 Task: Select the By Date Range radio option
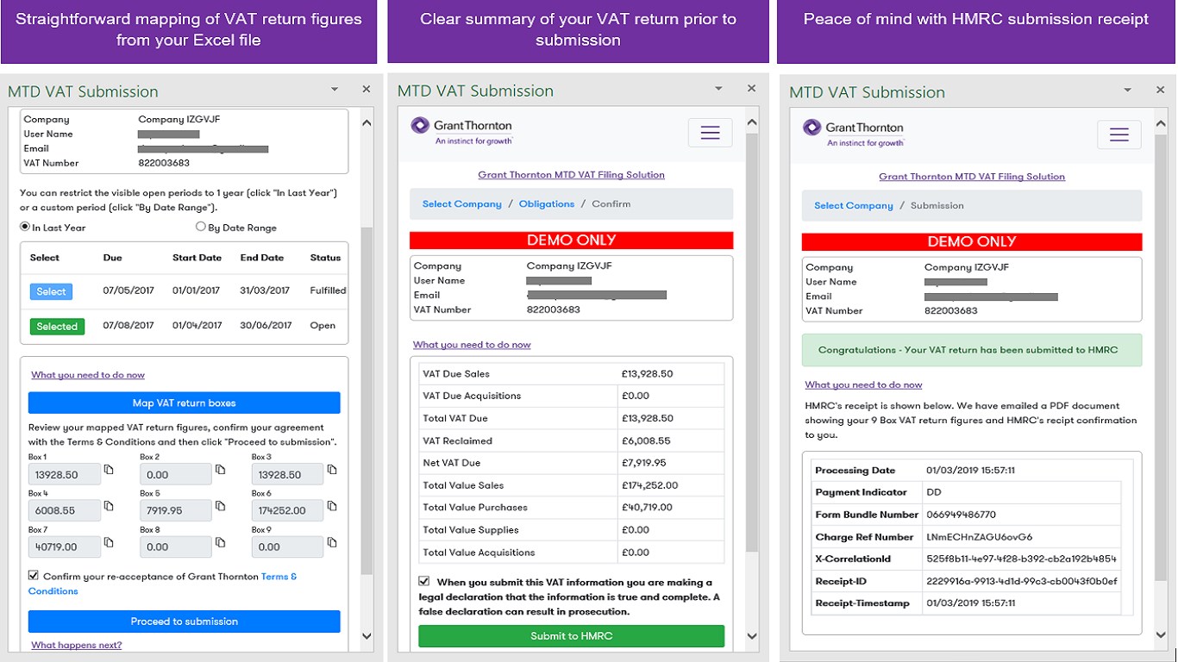201,227
